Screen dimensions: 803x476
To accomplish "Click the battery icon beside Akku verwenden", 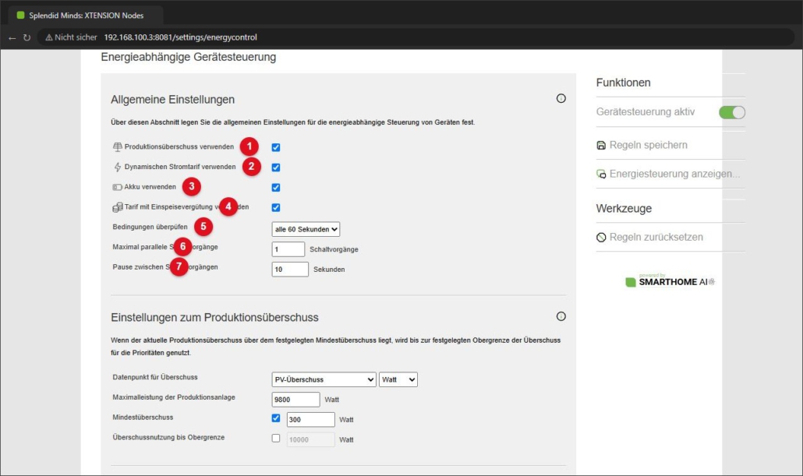I will click(x=117, y=187).
